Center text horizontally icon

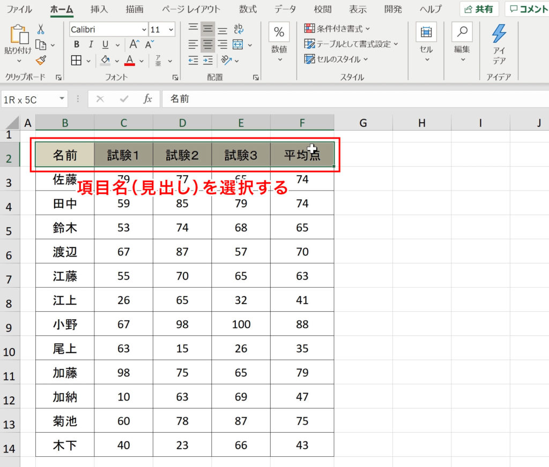pos(208,44)
